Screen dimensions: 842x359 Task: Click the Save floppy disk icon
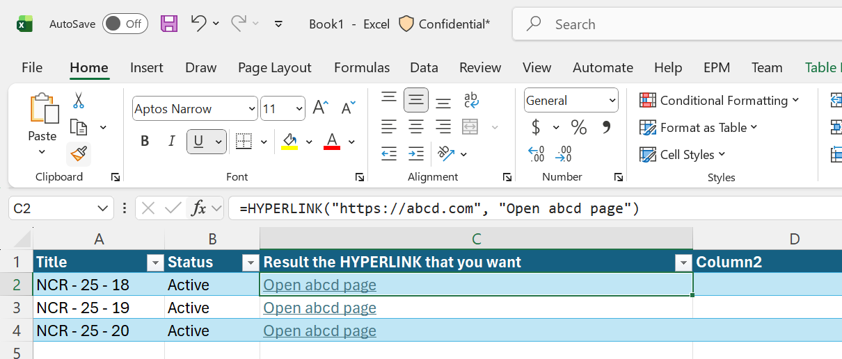169,24
